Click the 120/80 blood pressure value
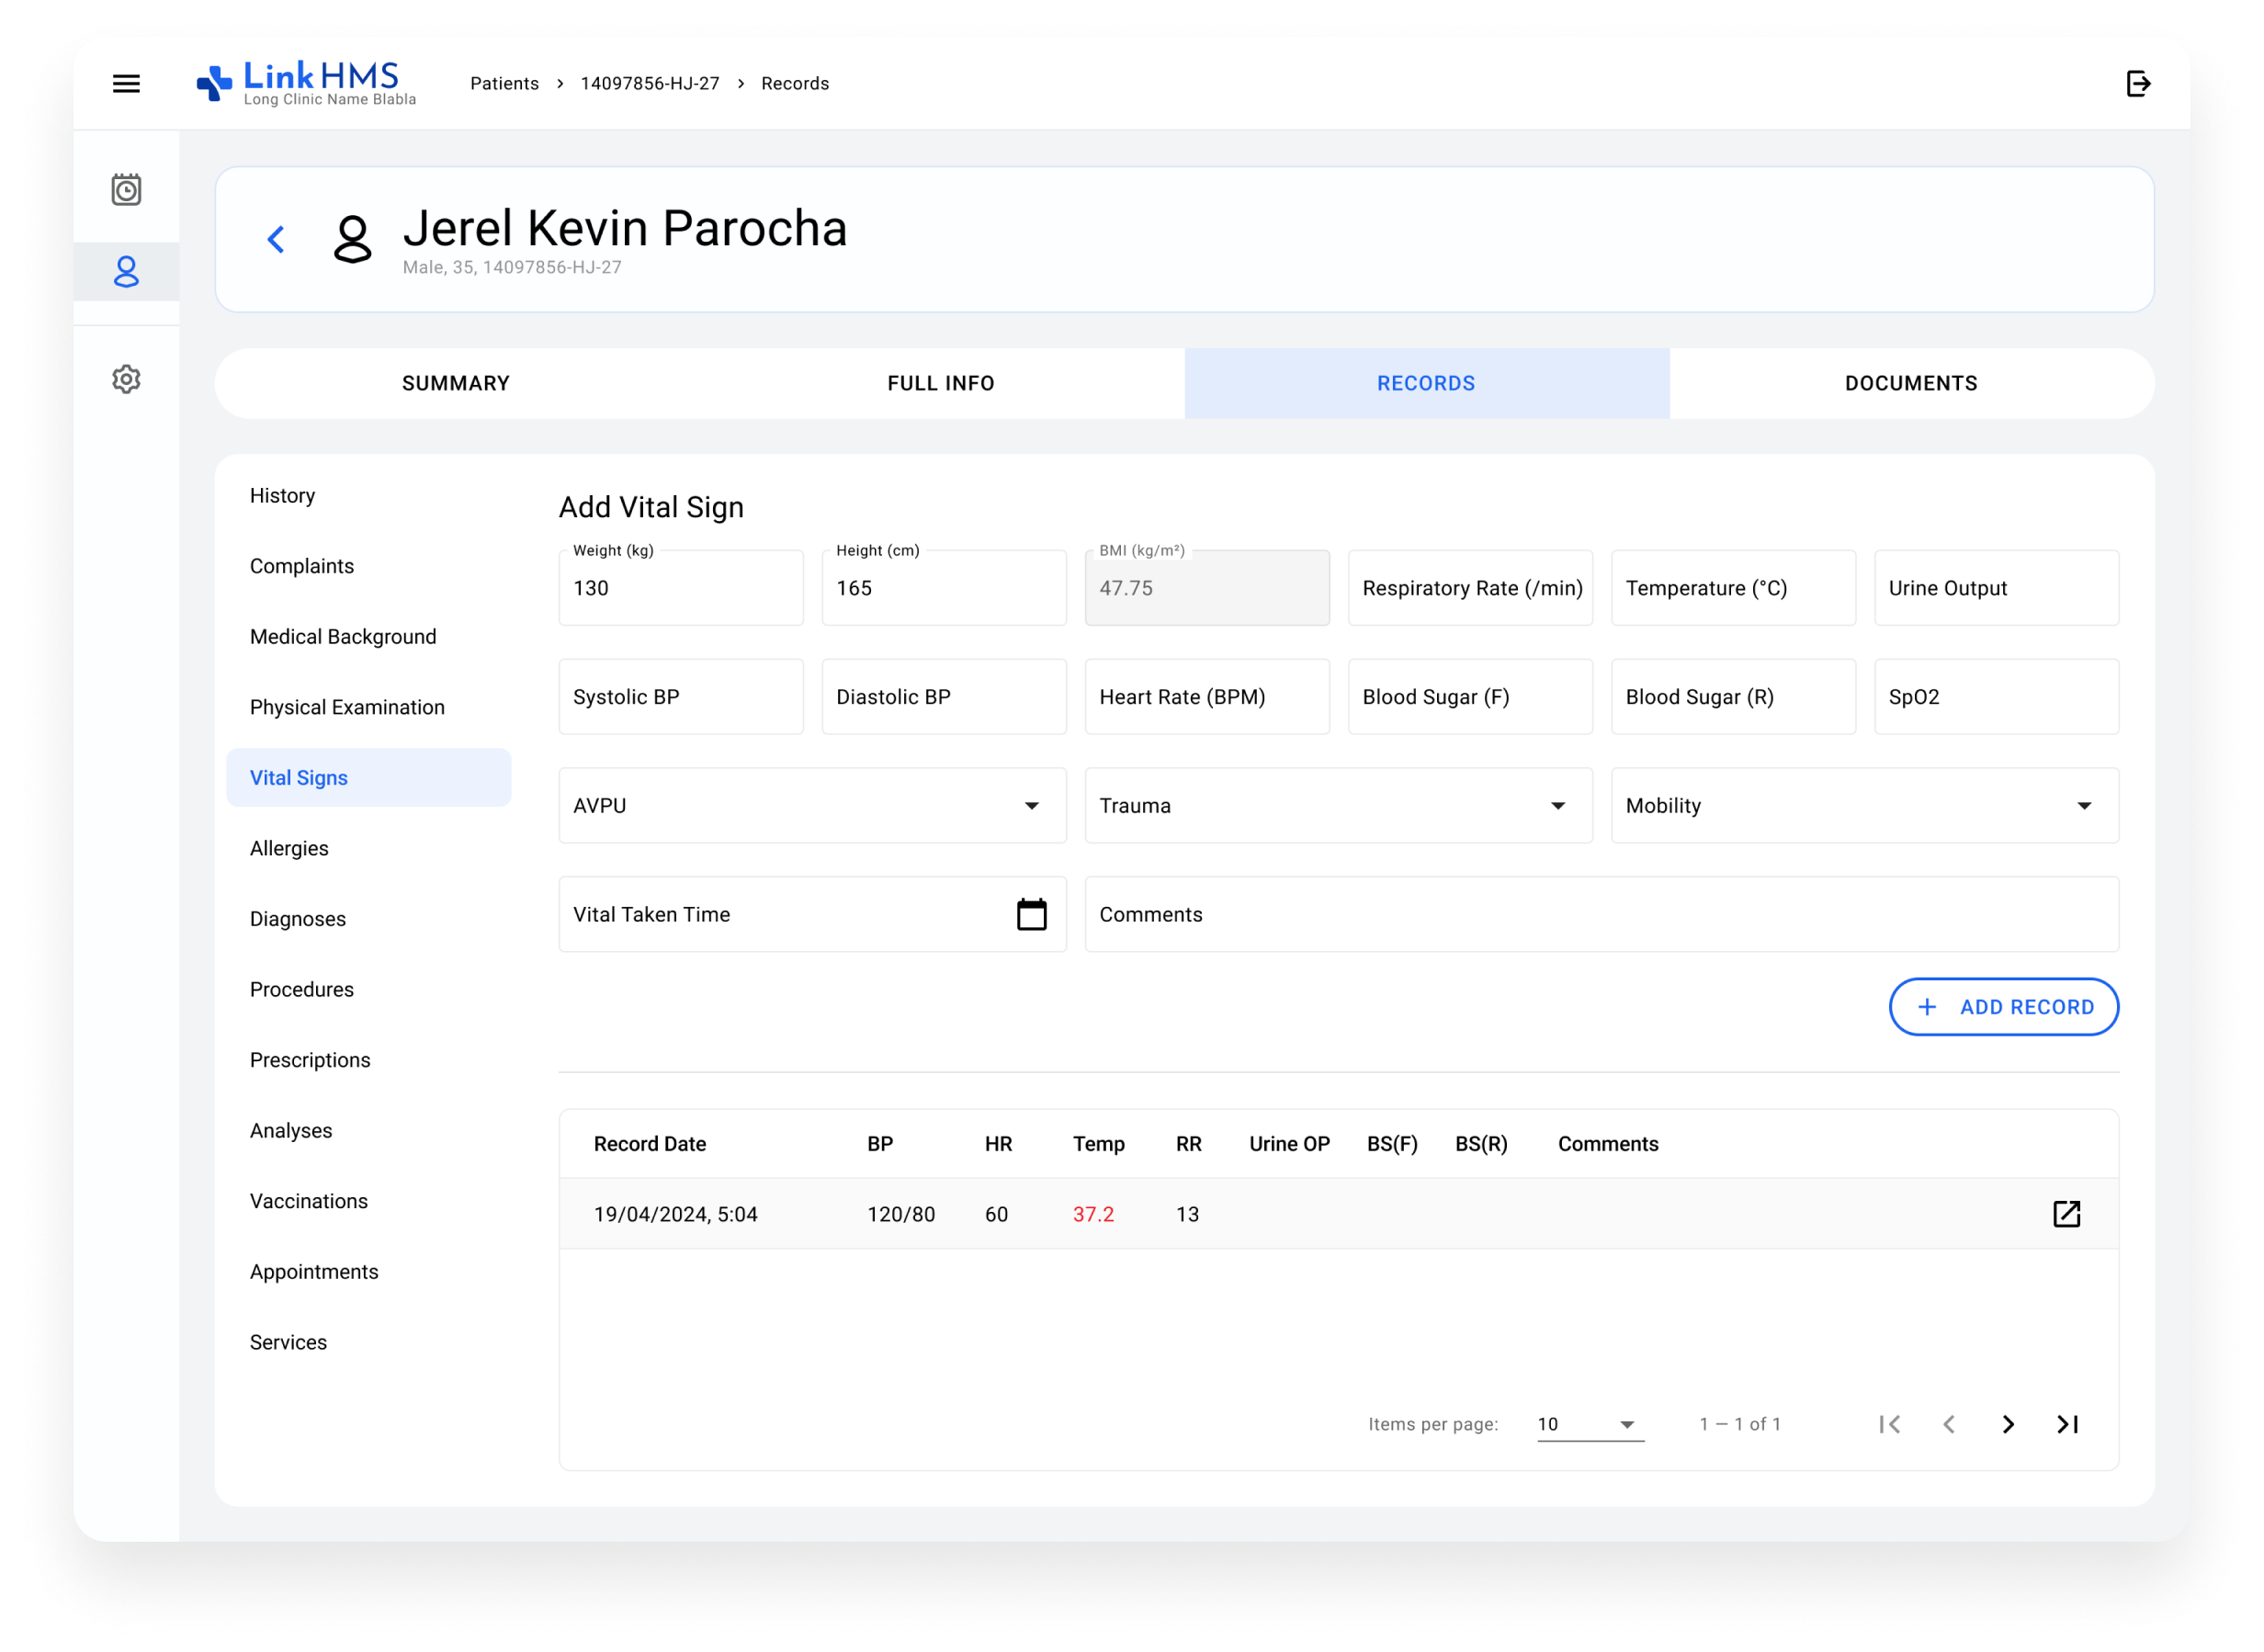The image size is (2264, 1652). click(x=901, y=1214)
